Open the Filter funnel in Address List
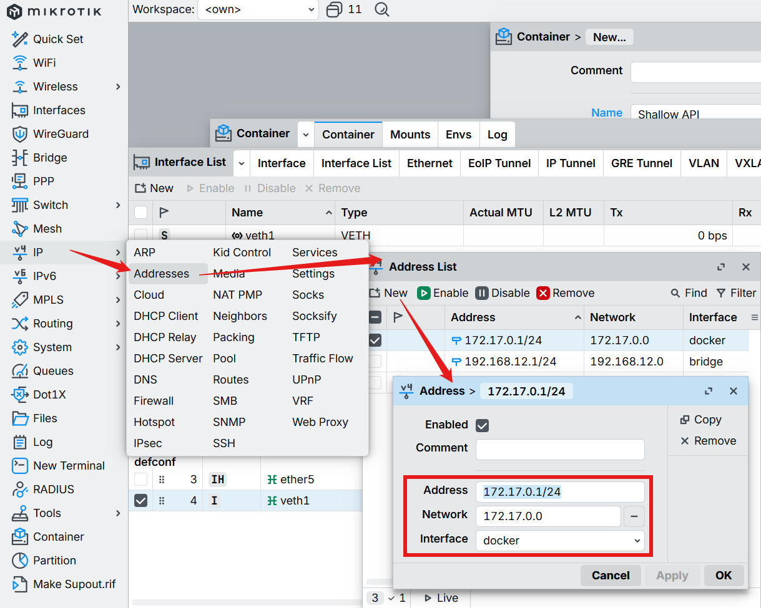The image size is (761, 608). [x=721, y=293]
